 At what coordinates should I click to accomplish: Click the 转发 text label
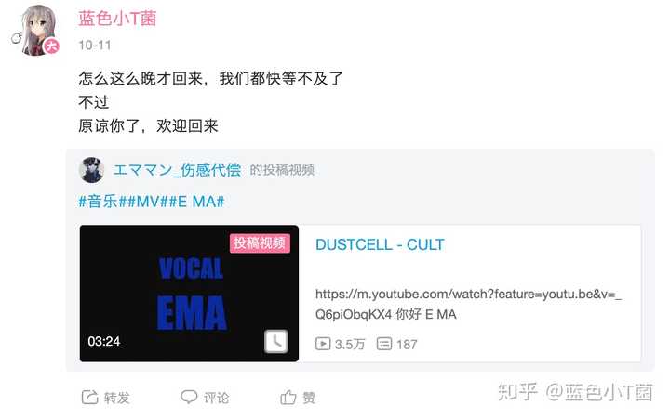click(116, 398)
